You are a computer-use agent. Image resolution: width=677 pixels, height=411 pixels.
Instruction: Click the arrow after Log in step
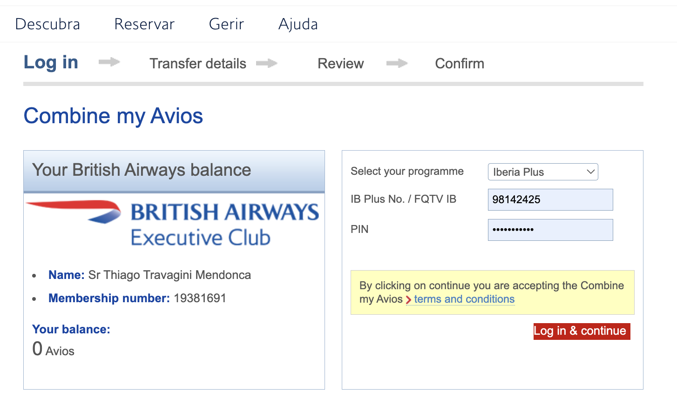(109, 62)
